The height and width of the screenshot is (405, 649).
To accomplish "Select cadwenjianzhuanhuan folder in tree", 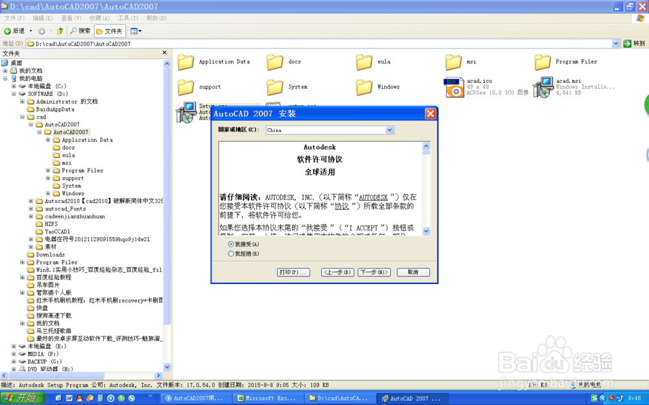I will tap(75, 216).
